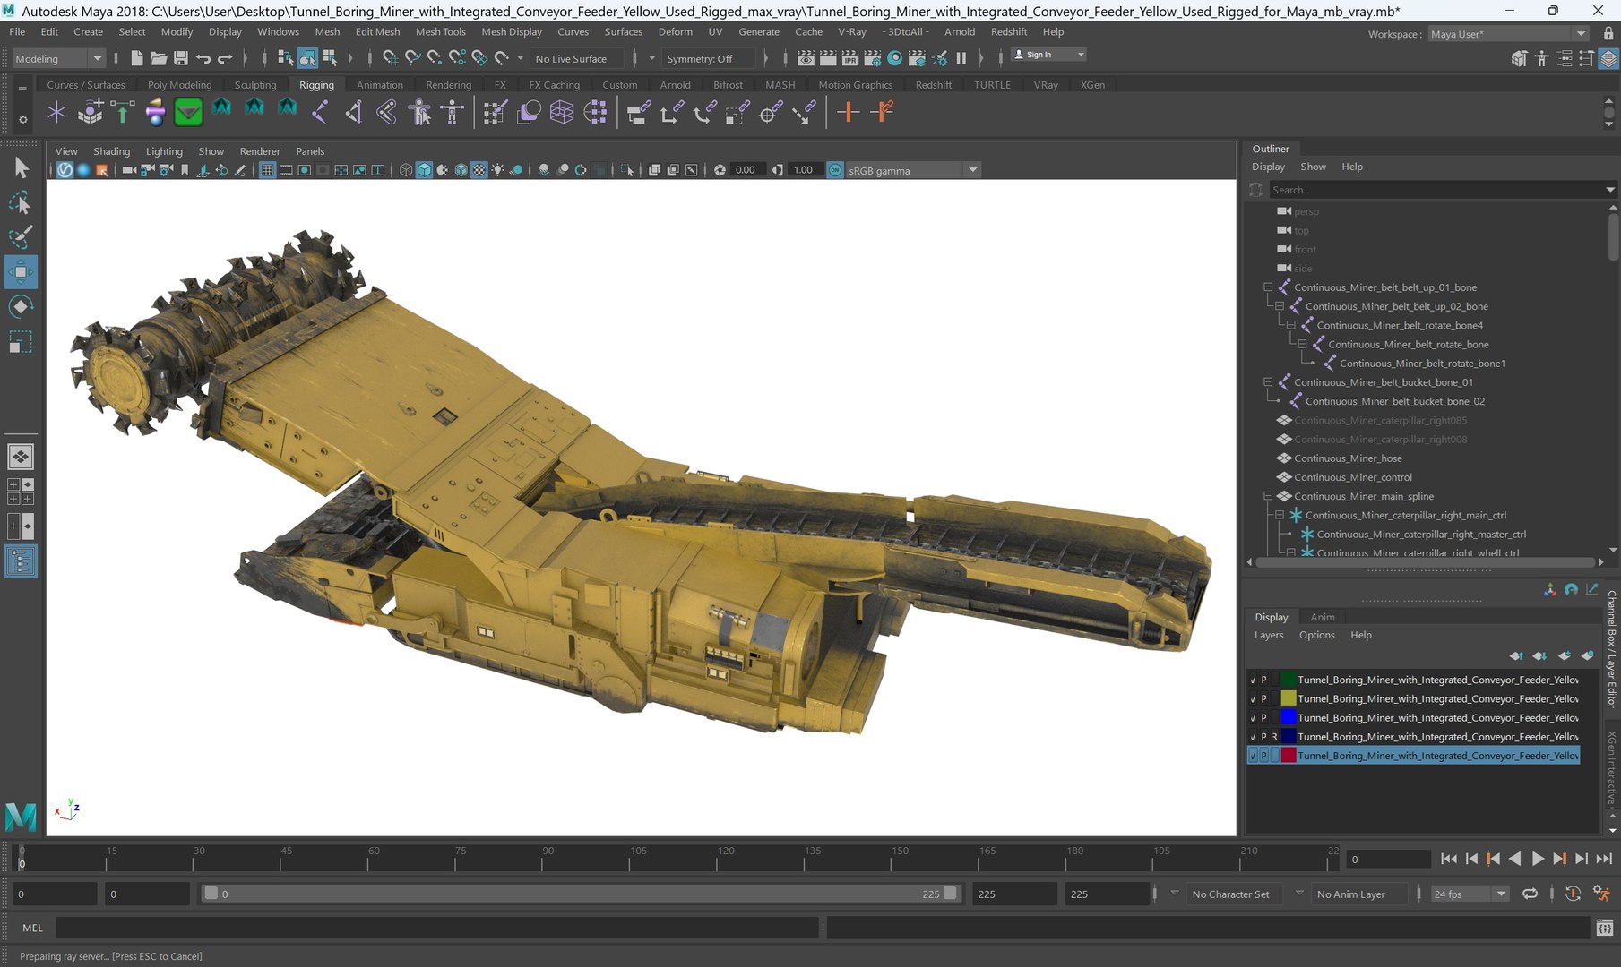Screen dimensions: 1621x967
Task: Open the Render Settings clapboard icon
Action: pos(872,58)
